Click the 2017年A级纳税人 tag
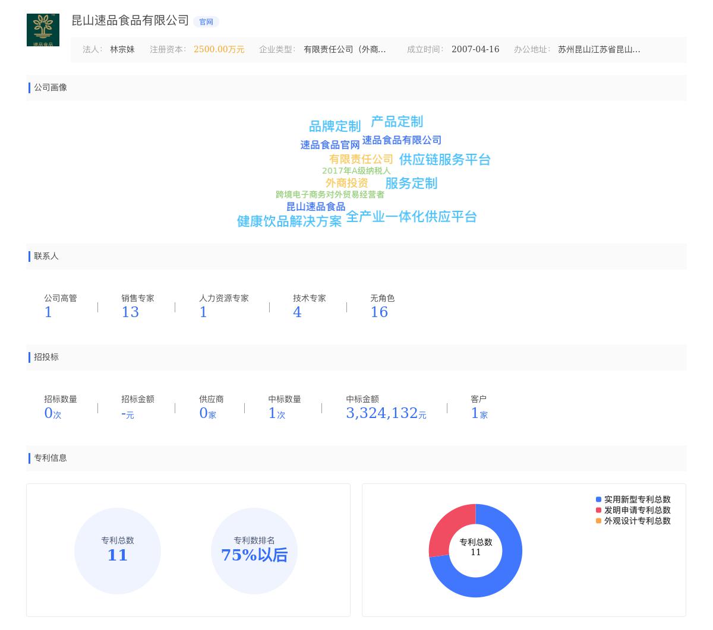Viewport: 713px width, 630px height. [356, 170]
